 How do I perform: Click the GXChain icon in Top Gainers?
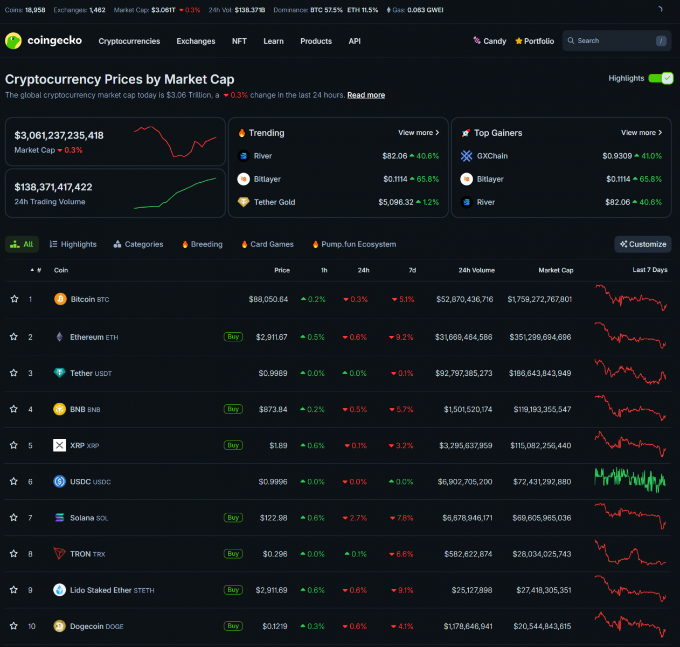467,156
